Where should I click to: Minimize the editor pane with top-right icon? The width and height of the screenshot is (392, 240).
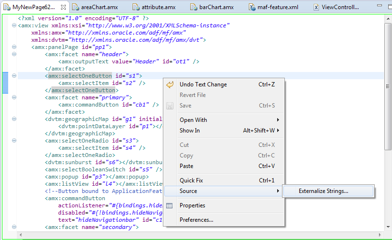tap(379, 5)
